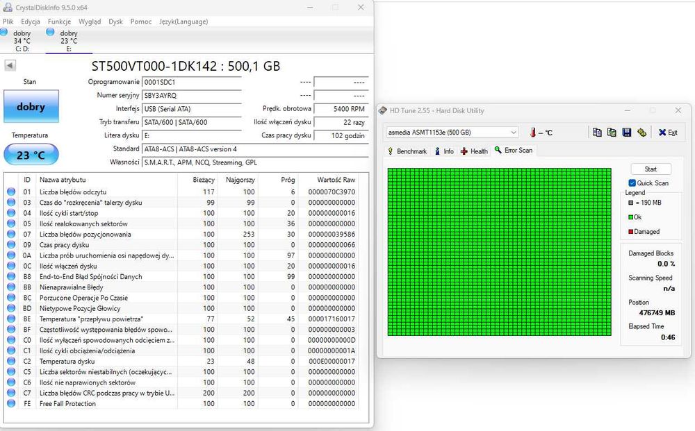The height and width of the screenshot is (431, 695).
Task: Click the Oprogramowanie field 0001SDC1
Action: point(192,83)
